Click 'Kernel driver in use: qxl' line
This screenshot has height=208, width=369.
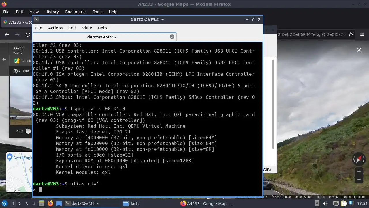(x=92, y=166)
